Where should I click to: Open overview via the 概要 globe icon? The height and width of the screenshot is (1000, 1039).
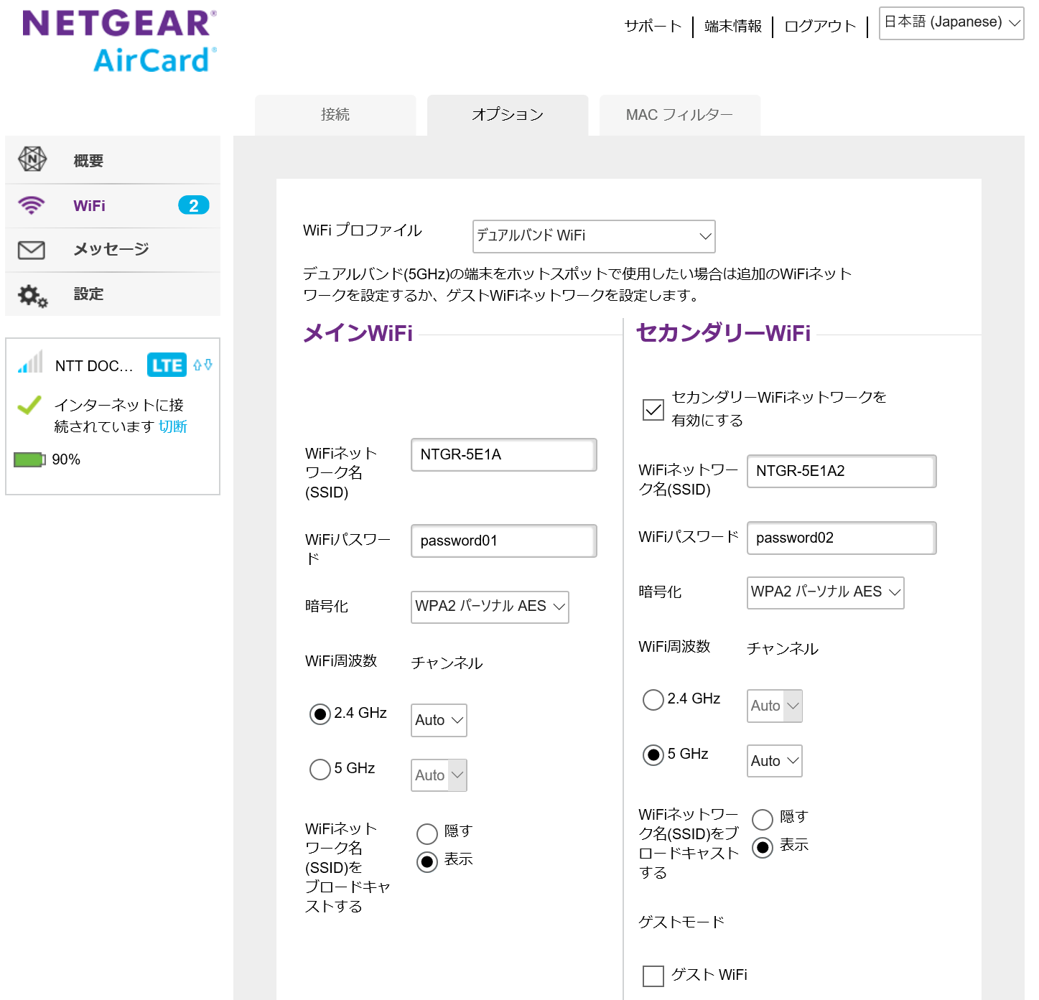coord(32,159)
